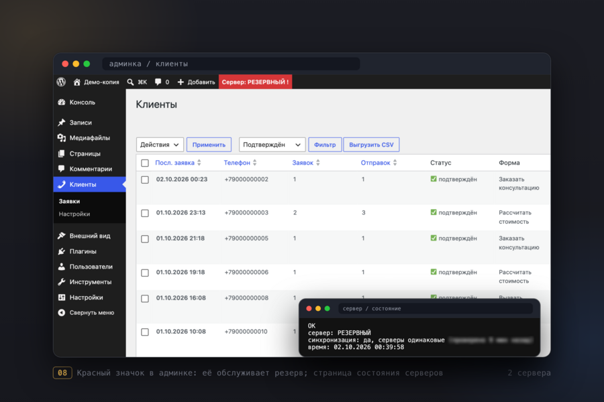Click the Применить button
This screenshot has height=402, width=604.
(x=209, y=145)
